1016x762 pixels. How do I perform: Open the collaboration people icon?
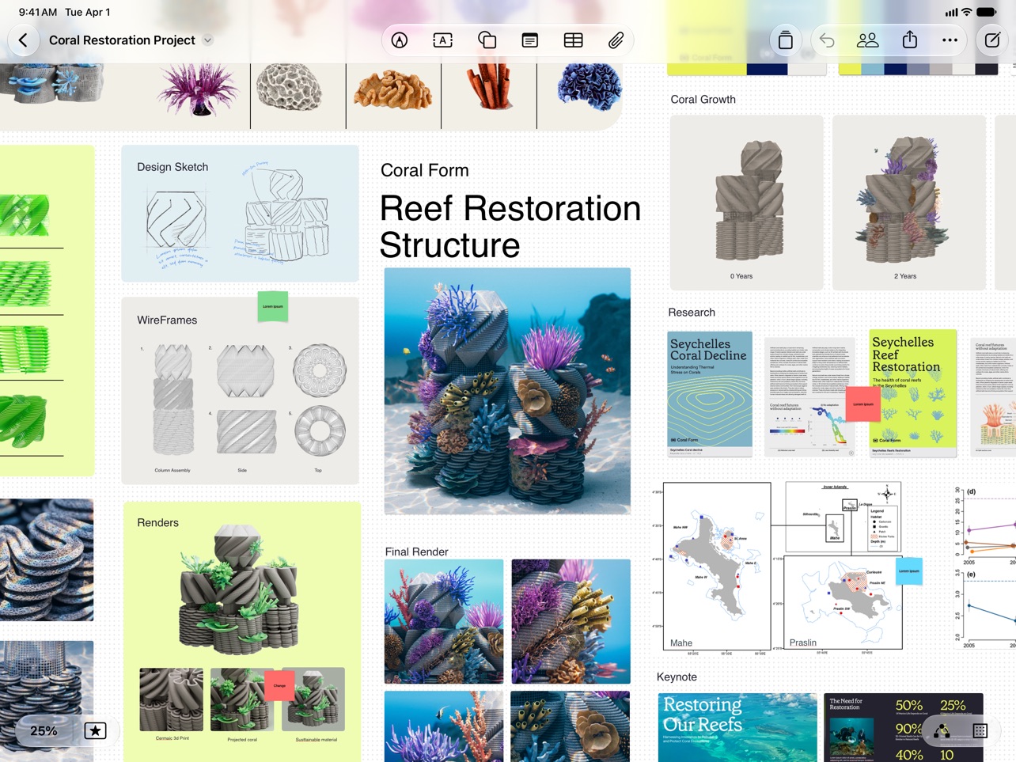[868, 40]
